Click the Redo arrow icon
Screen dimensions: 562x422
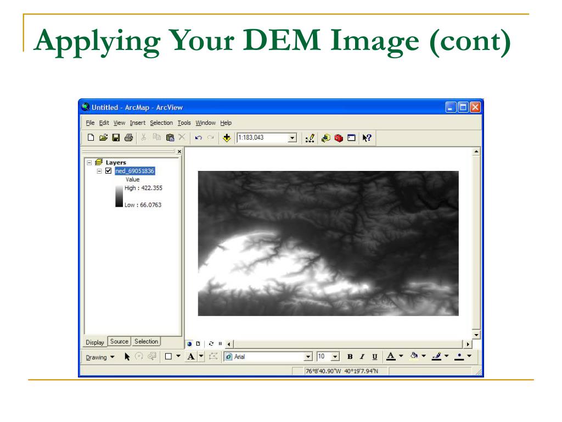(211, 137)
